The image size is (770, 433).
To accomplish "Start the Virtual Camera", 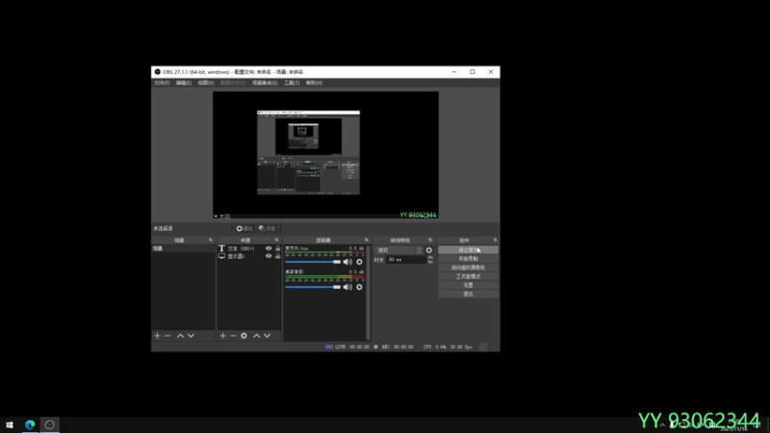I will pos(468,267).
